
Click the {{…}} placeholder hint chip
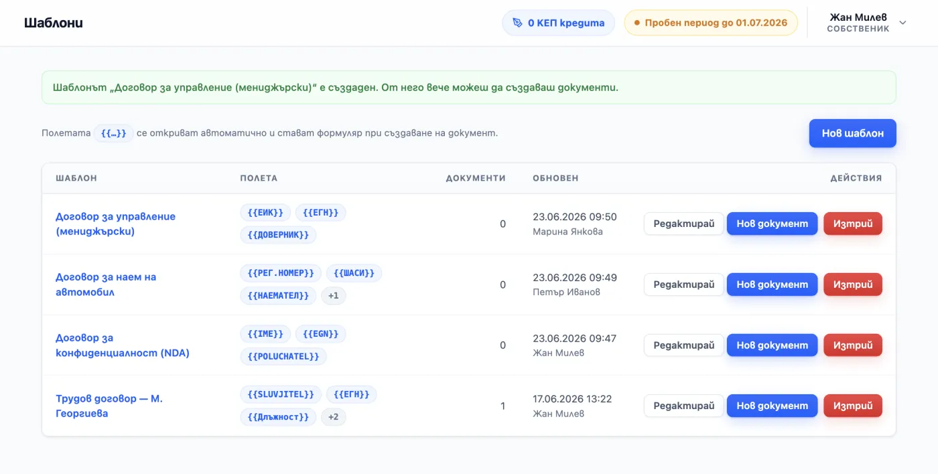113,133
